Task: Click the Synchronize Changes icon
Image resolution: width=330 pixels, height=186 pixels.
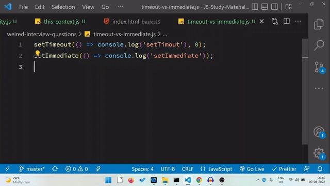Action: point(55,169)
